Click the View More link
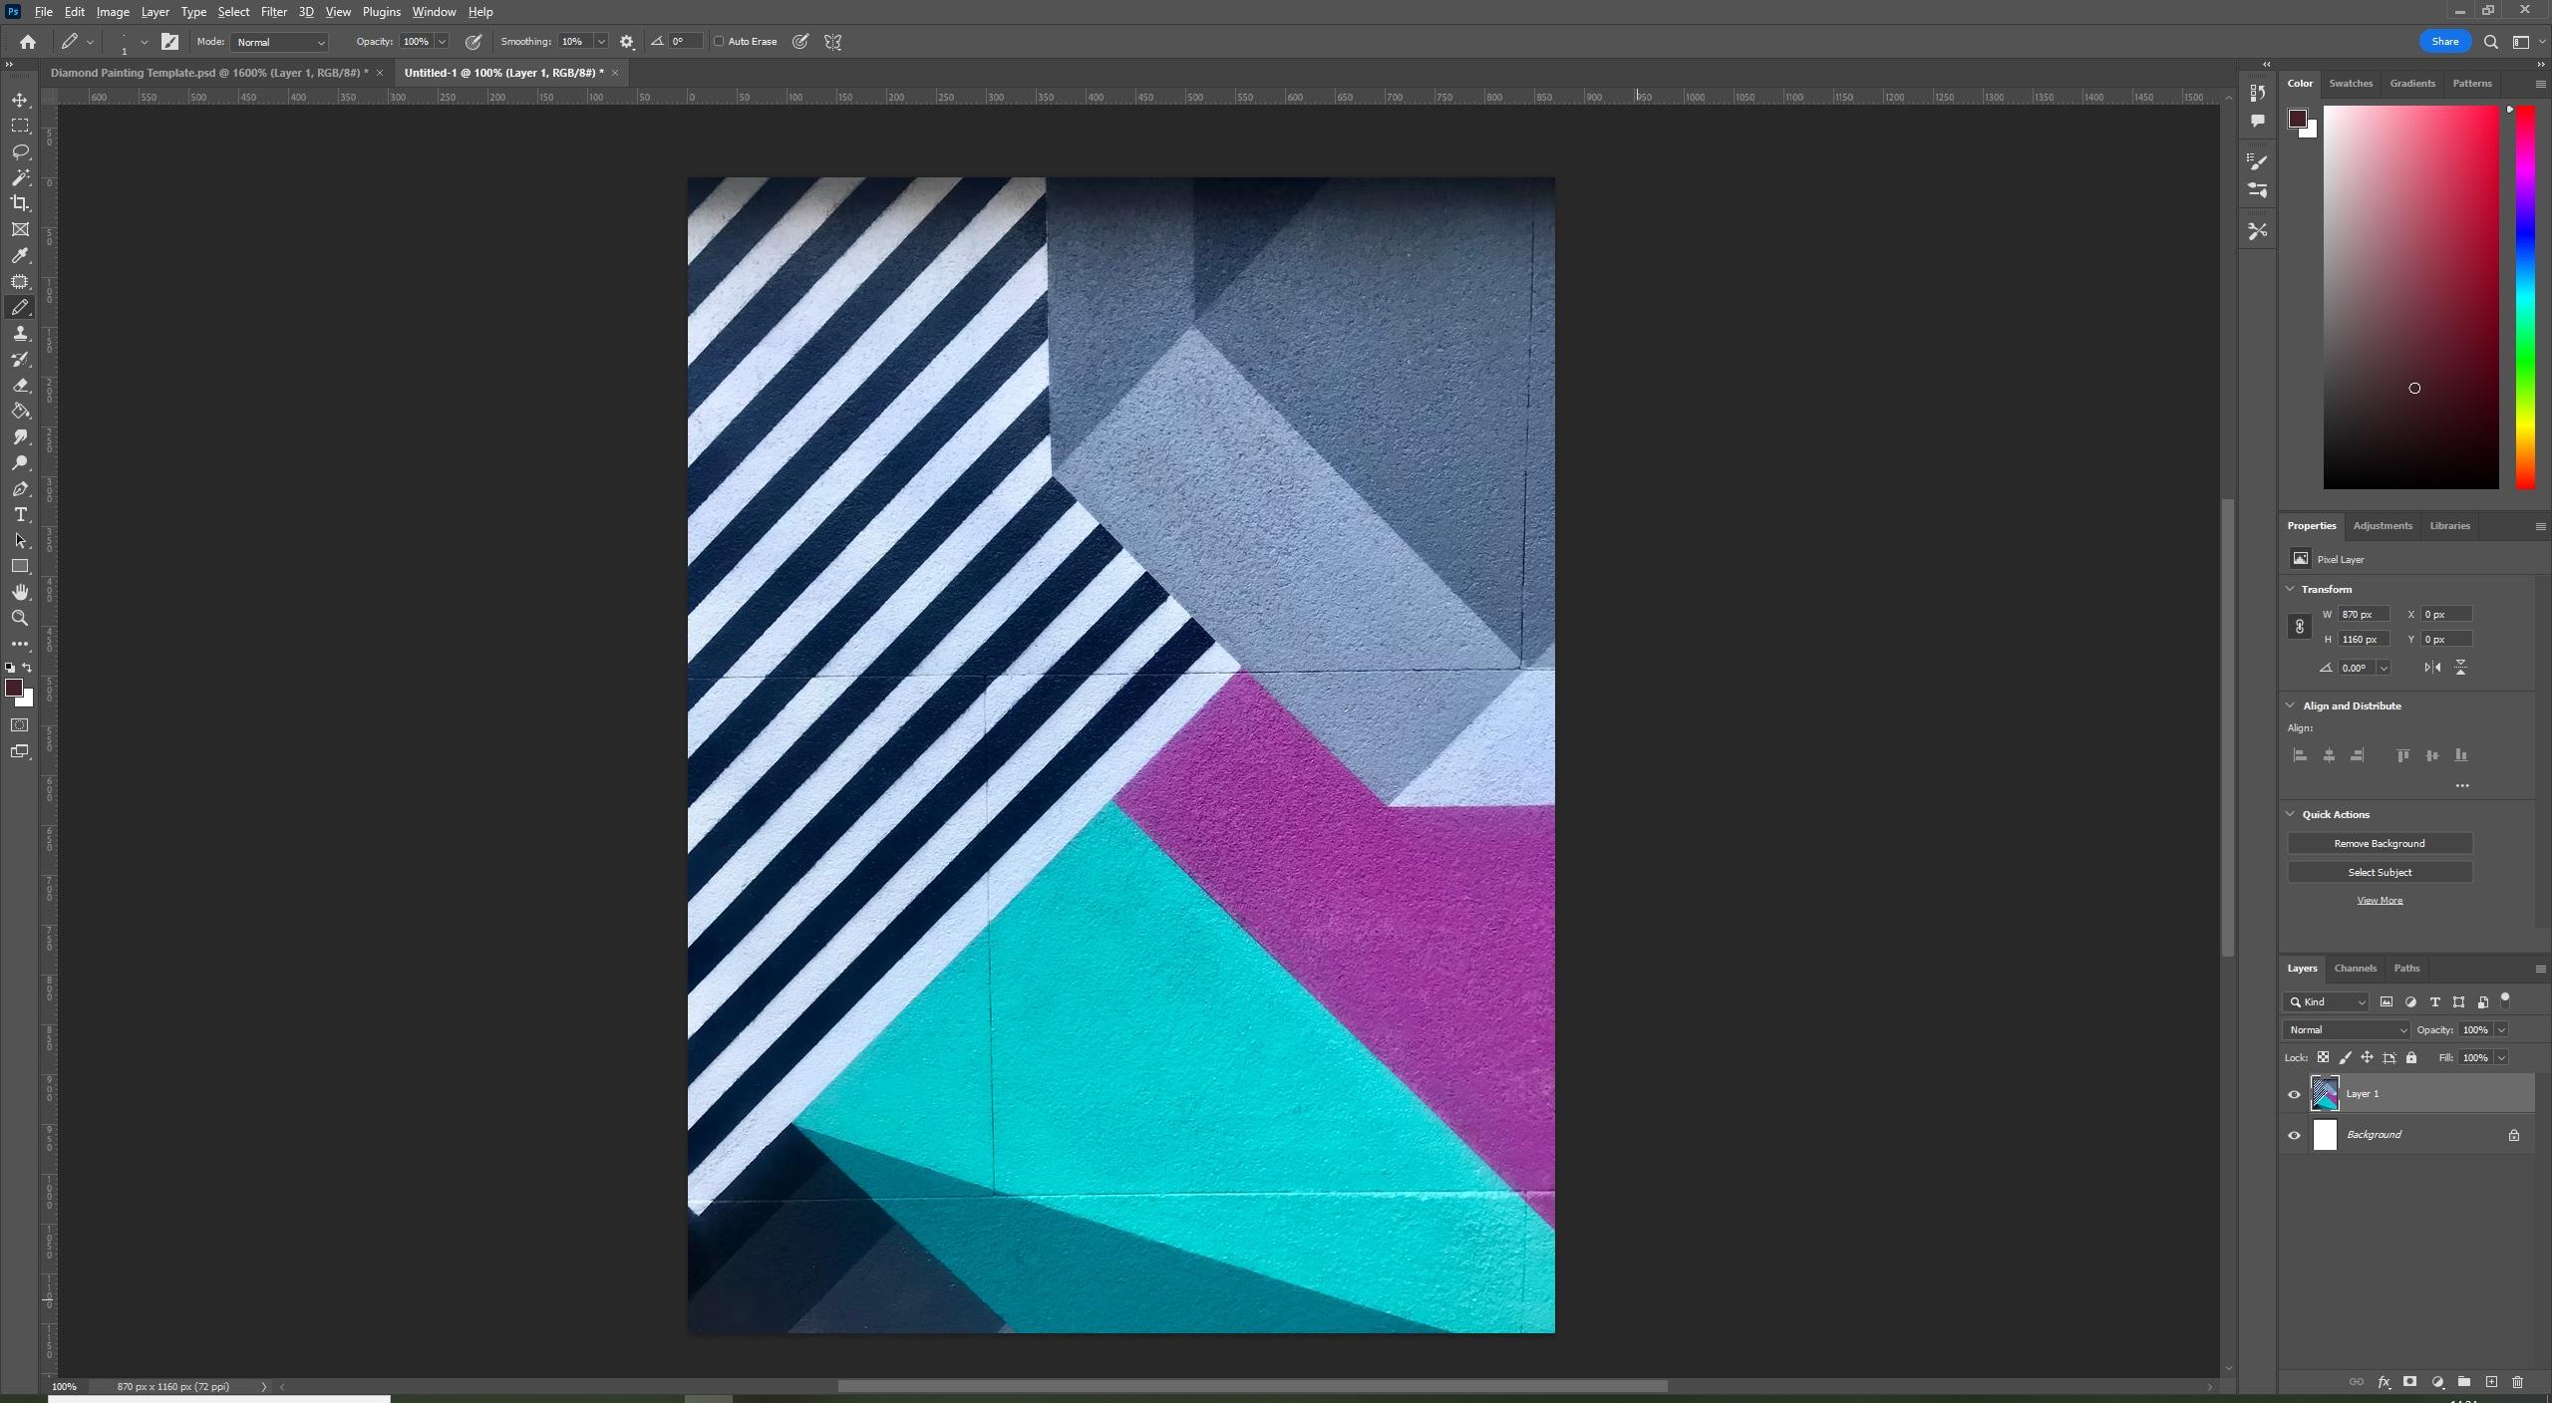 (2380, 901)
